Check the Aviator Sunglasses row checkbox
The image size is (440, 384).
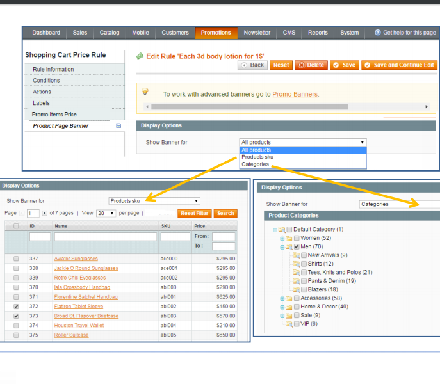[15, 259]
